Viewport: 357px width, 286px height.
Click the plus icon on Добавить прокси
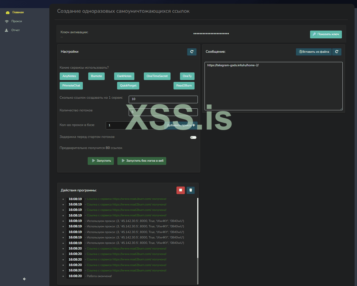194,125
